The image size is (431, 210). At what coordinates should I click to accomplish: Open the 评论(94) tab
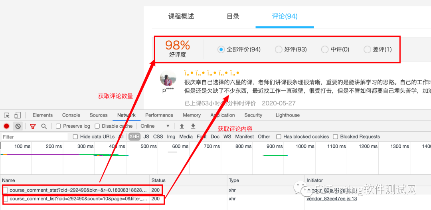click(x=285, y=16)
